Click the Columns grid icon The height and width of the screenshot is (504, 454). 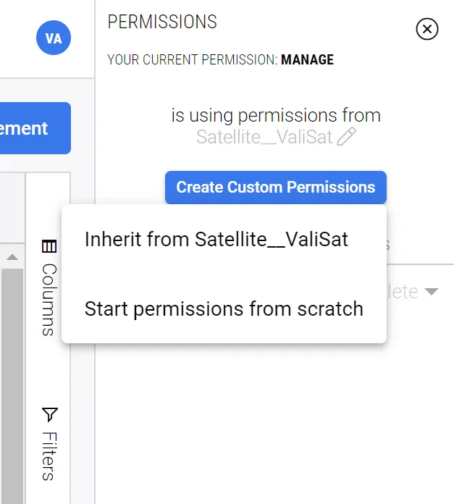click(49, 246)
